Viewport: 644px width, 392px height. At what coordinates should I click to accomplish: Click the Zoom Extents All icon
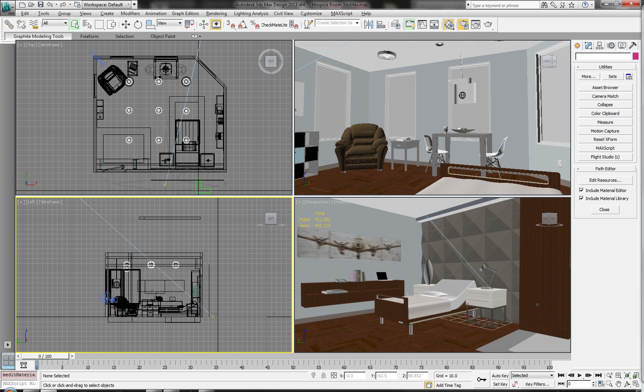pos(636,376)
